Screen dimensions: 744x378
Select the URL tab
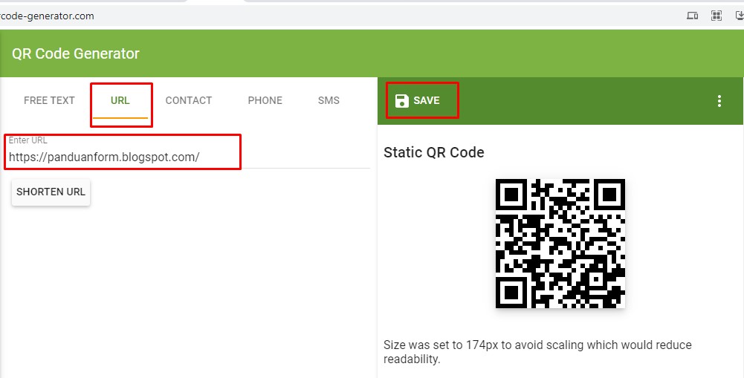pos(120,100)
